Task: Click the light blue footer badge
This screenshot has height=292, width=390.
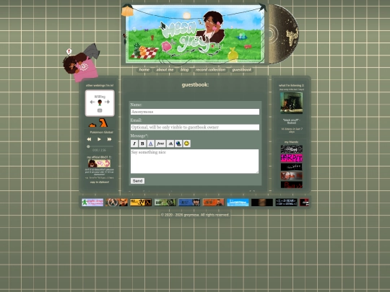Action: [238, 203]
